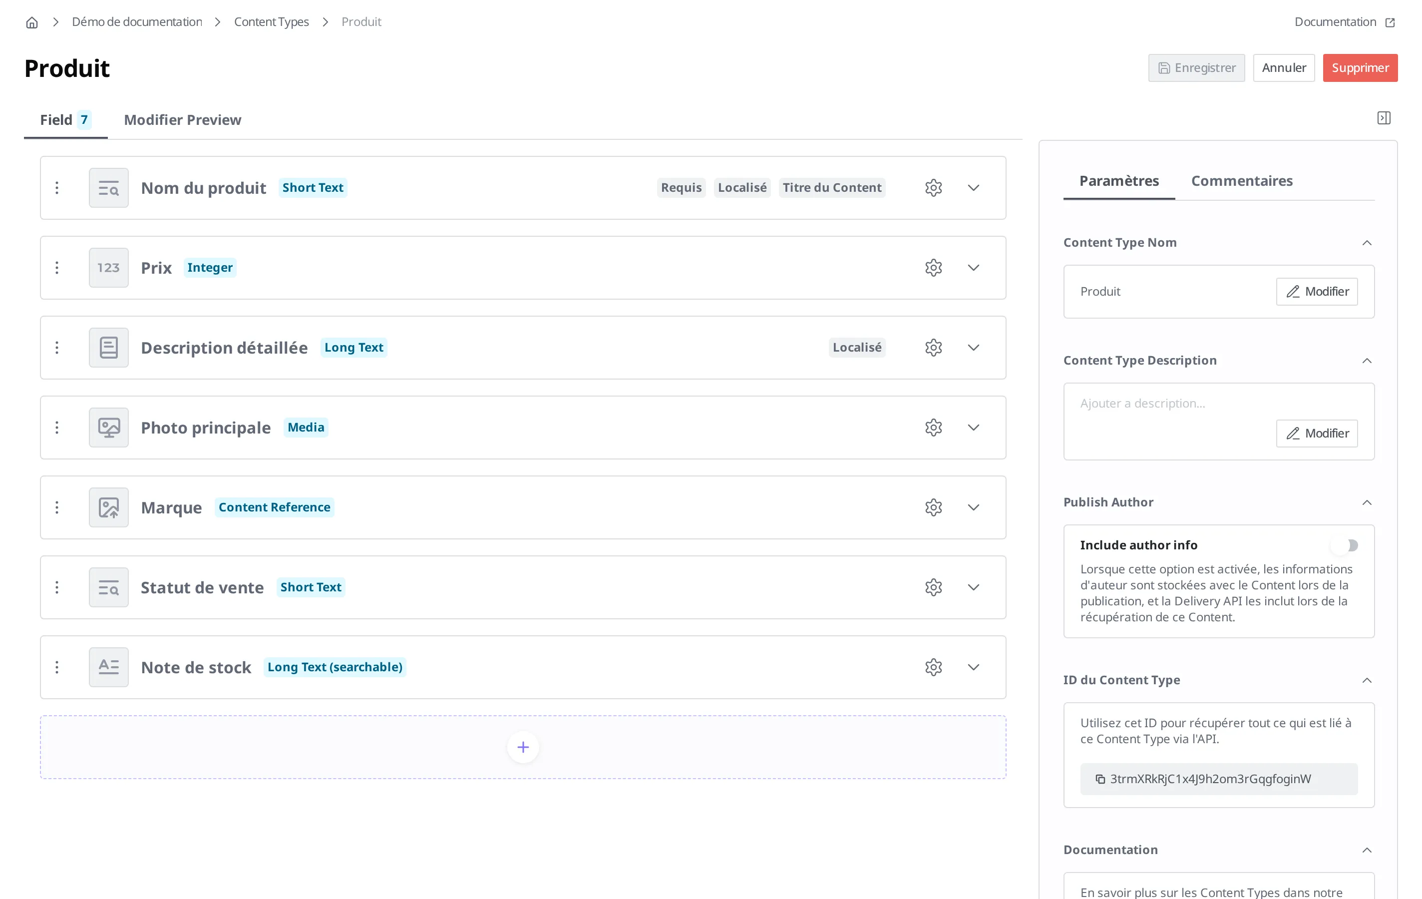Viewport: 1422px width, 899px height.
Task: Open the Documentation external link
Action: pos(1344,22)
